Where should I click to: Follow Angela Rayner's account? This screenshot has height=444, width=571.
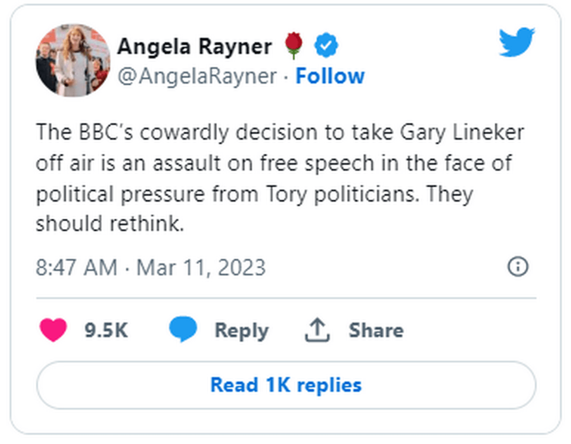330,76
